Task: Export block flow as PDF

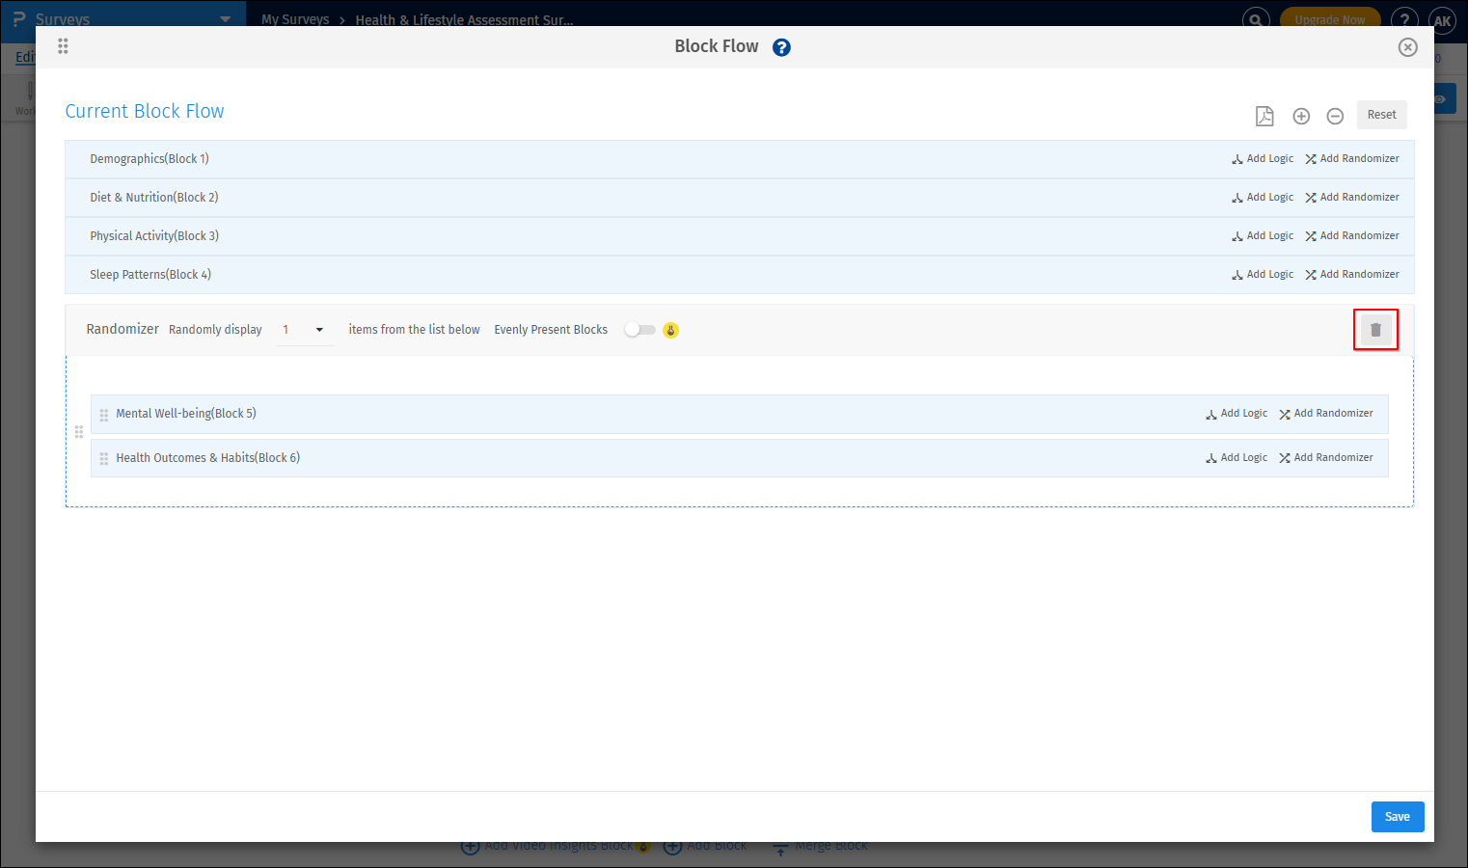Action: 1264,116
